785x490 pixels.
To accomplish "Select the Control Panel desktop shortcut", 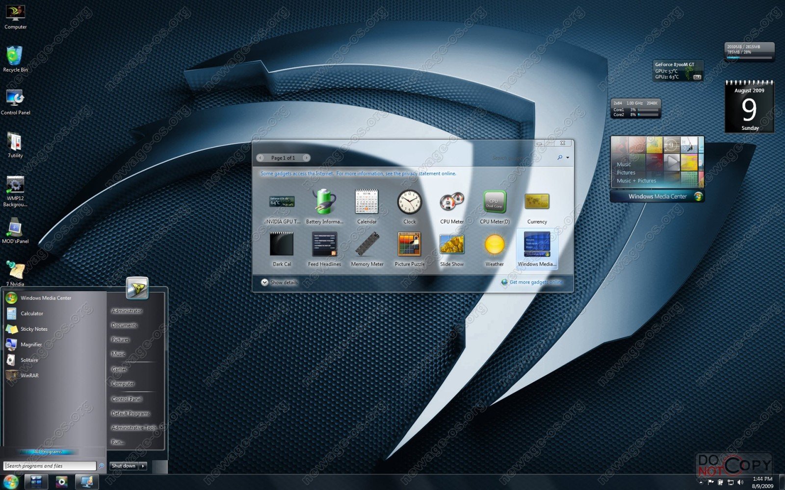I will click(15, 102).
